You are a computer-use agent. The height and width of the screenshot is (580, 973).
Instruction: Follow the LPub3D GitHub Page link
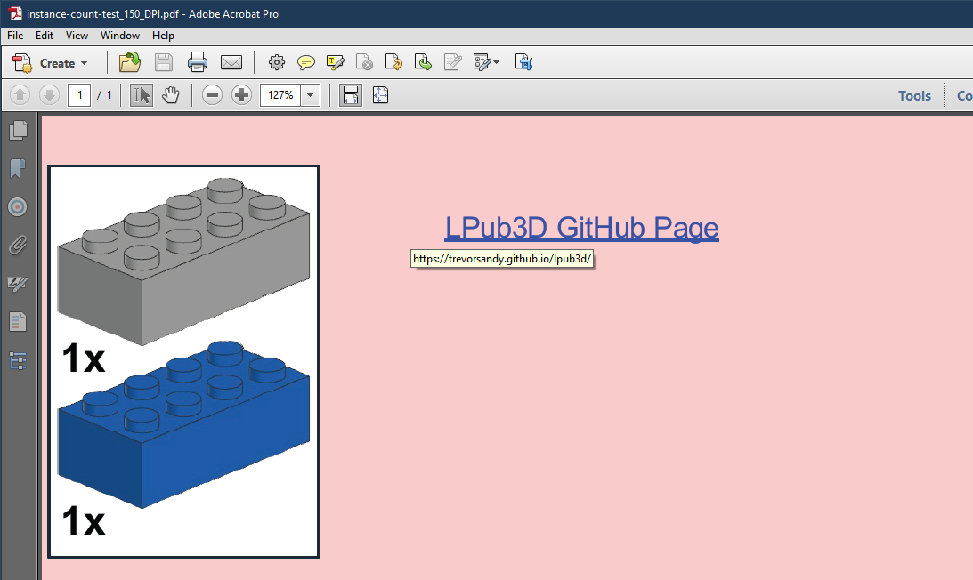coord(580,228)
